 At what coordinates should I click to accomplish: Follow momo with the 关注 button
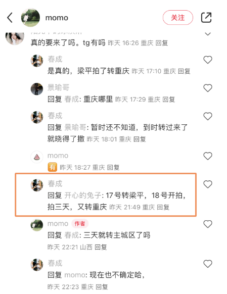tap(177, 18)
